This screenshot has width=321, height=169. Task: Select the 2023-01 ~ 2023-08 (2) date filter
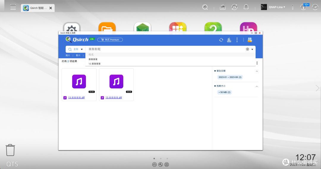tap(230, 77)
